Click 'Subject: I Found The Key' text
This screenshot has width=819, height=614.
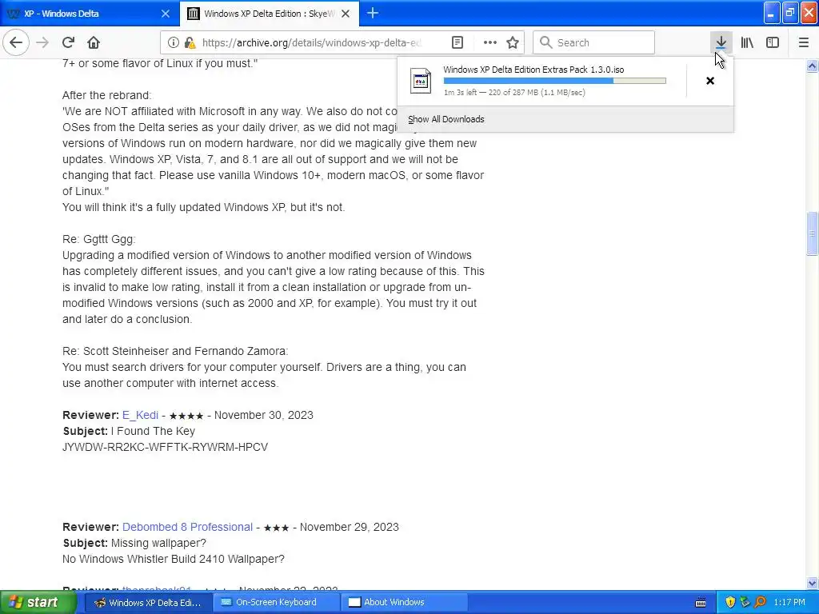pyautogui.click(x=129, y=431)
